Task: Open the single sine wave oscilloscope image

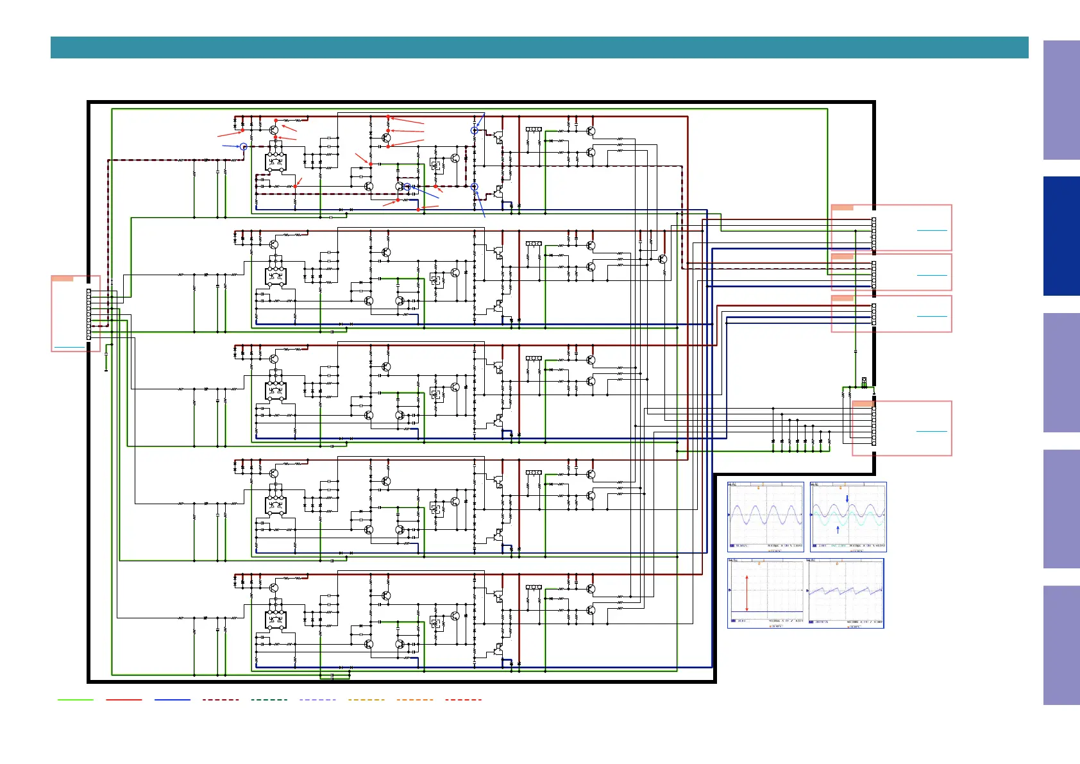Action: [x=766, y=516]
